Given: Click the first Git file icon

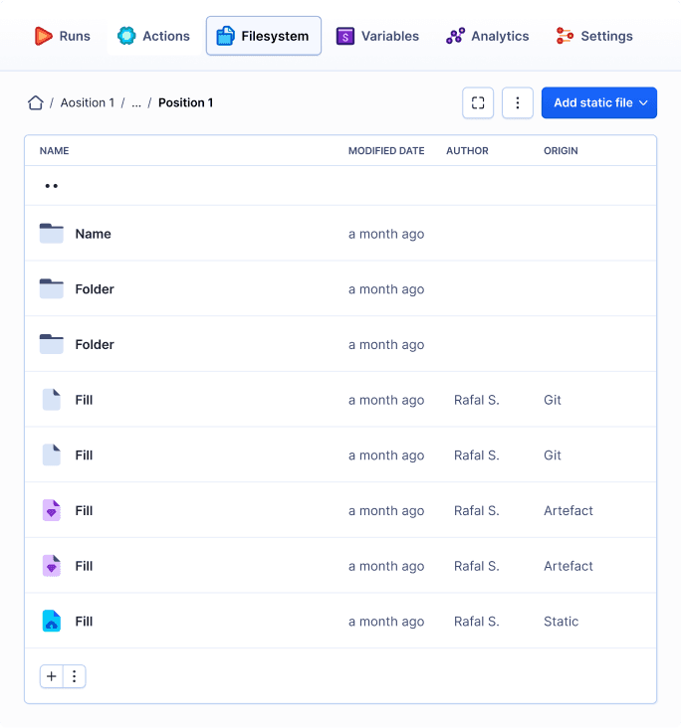Looking at the screenshot, I should 52,400.
